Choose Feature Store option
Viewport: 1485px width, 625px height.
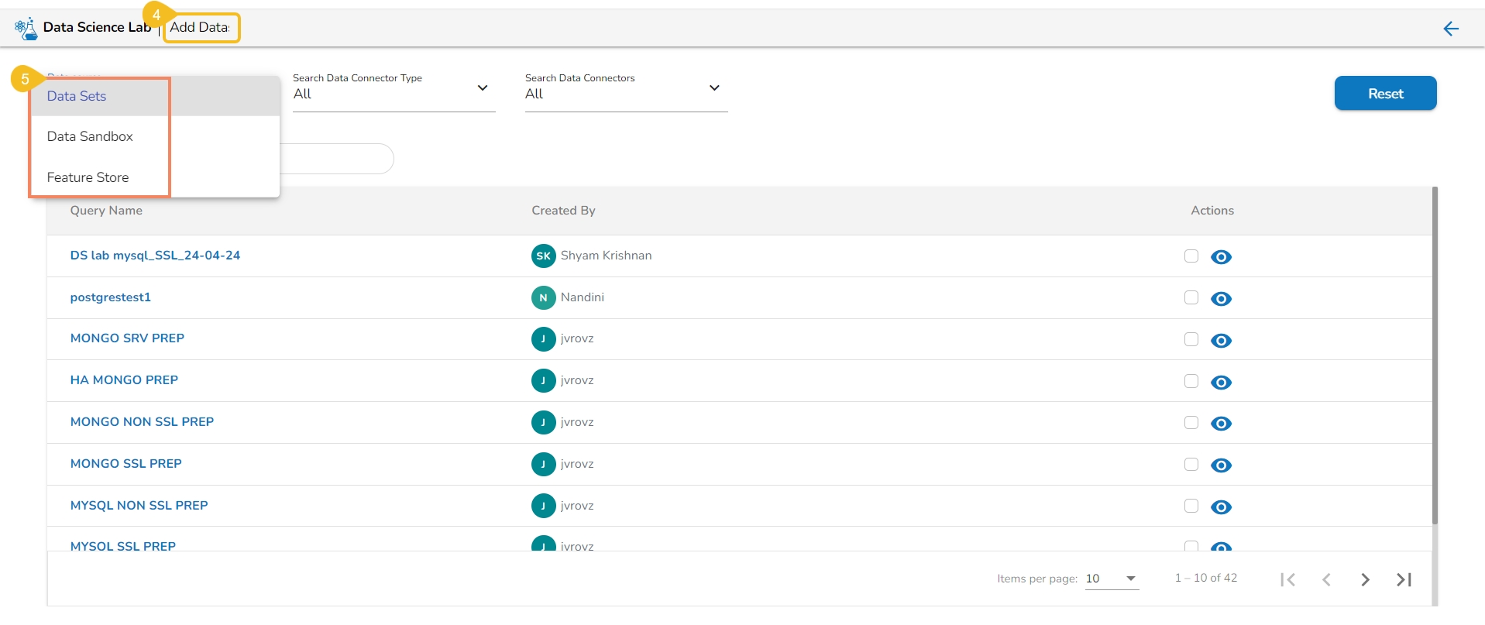88,177
